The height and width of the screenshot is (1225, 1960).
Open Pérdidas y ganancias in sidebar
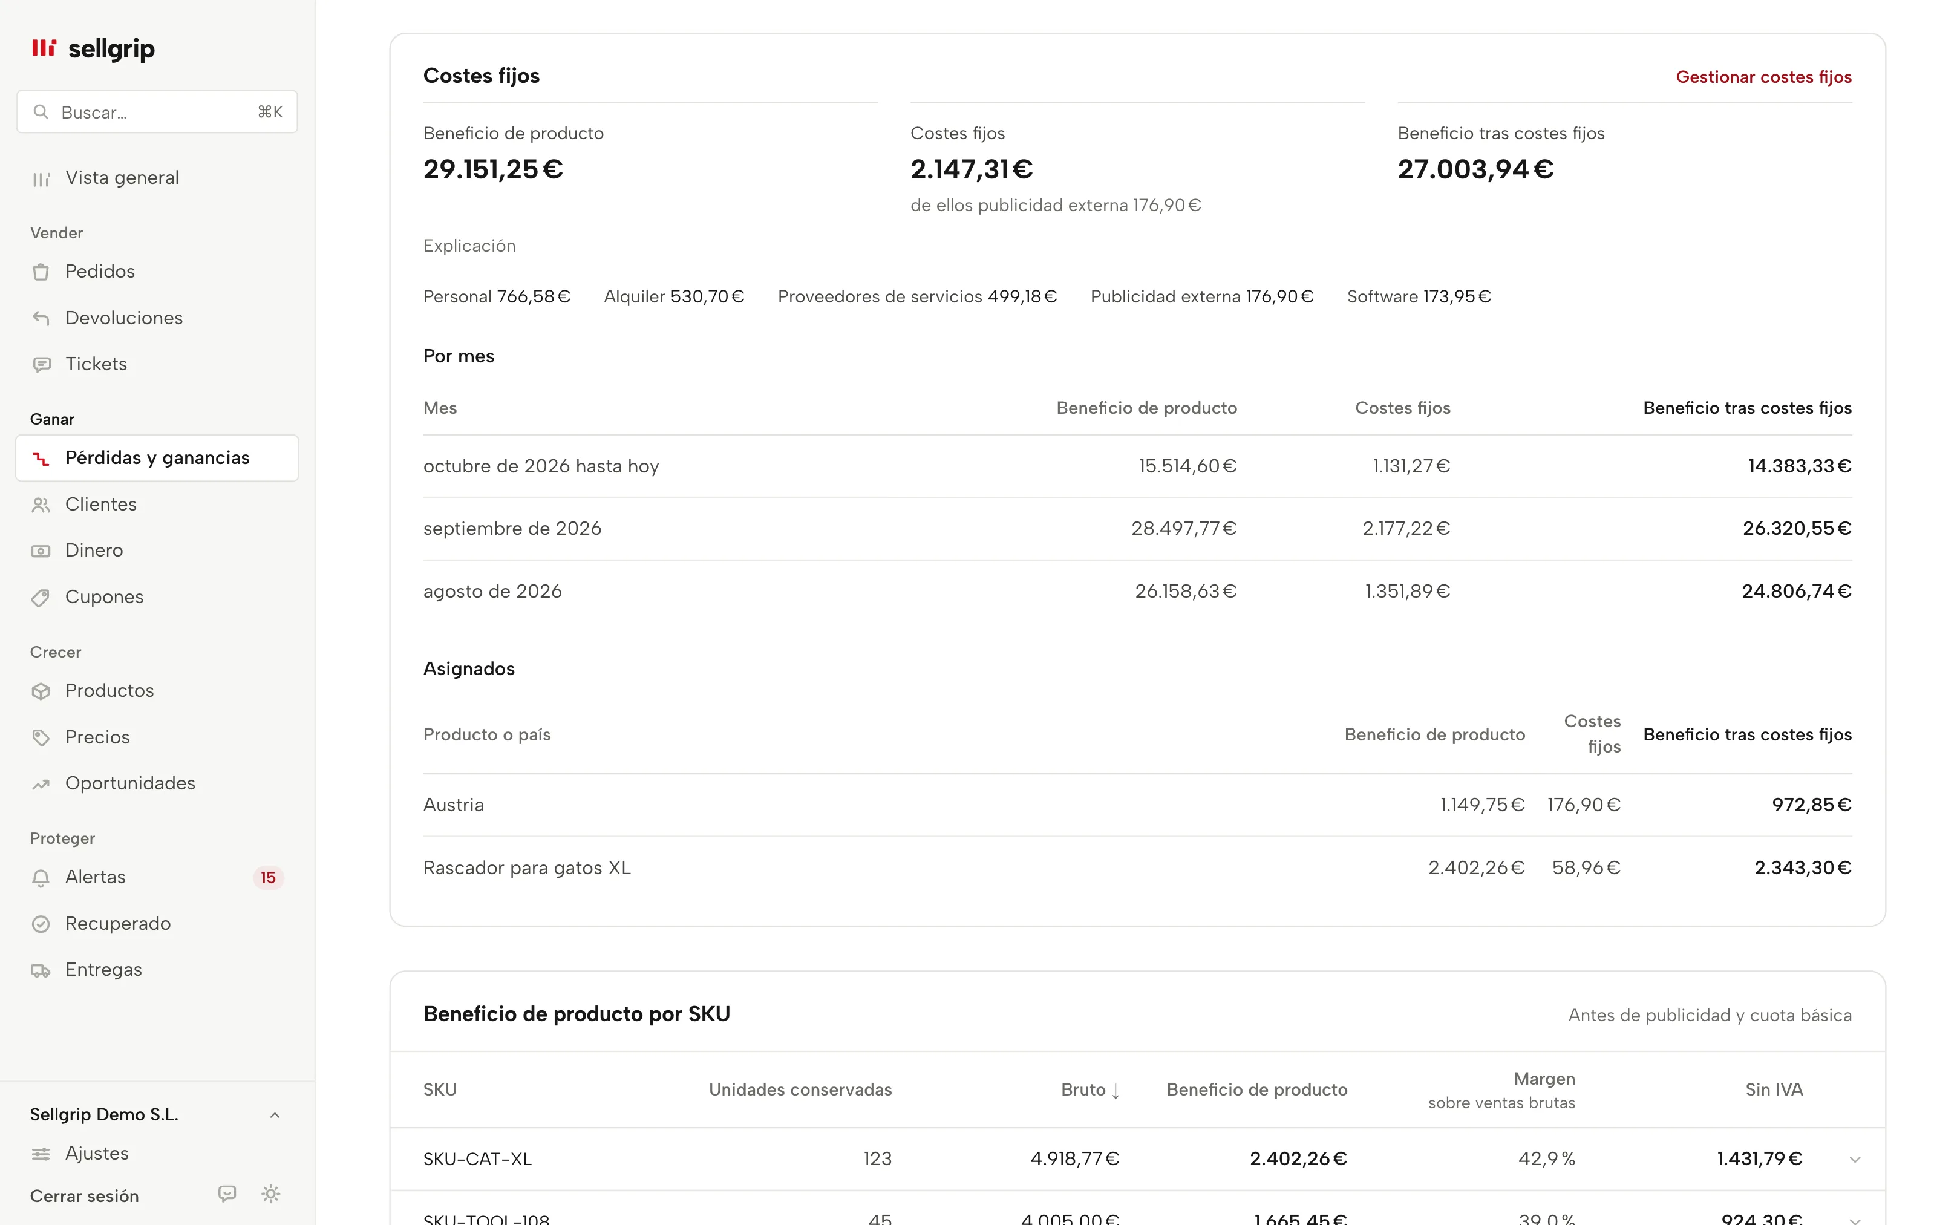click(157, 458)
